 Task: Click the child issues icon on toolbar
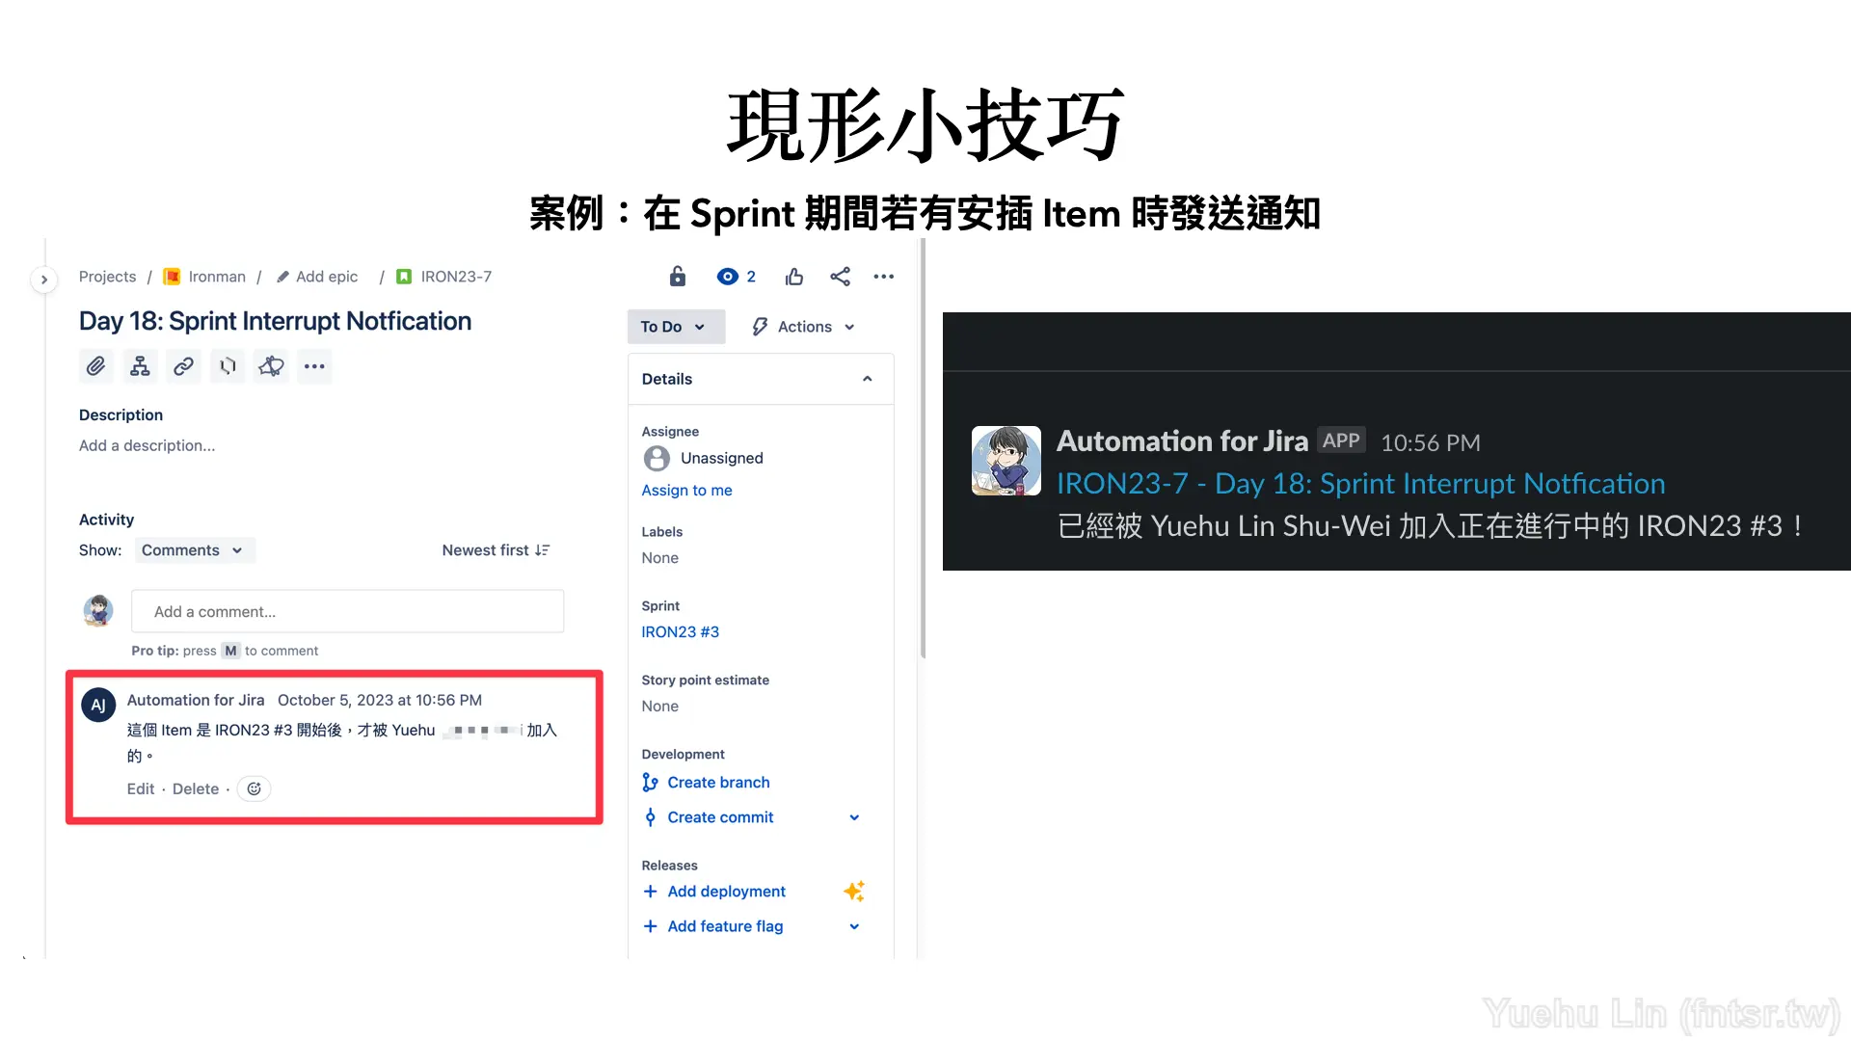pos(140,366)
